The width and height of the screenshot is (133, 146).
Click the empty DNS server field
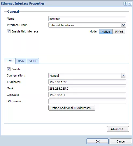point(87,101)
